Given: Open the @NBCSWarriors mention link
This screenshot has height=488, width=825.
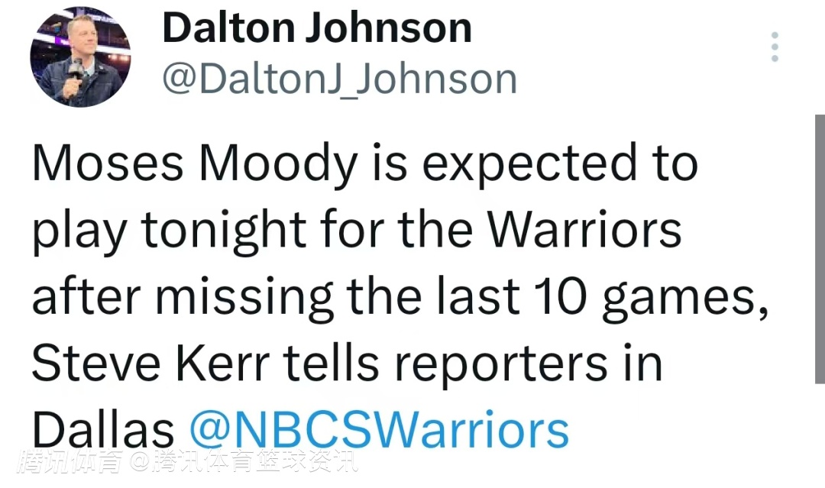Looking at the screenshot, I should [x=379, y=430].
